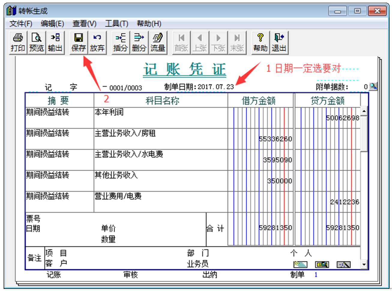392x291 pixels.
Task: Open 流量 cash flow icon
Action: (158, 42)
